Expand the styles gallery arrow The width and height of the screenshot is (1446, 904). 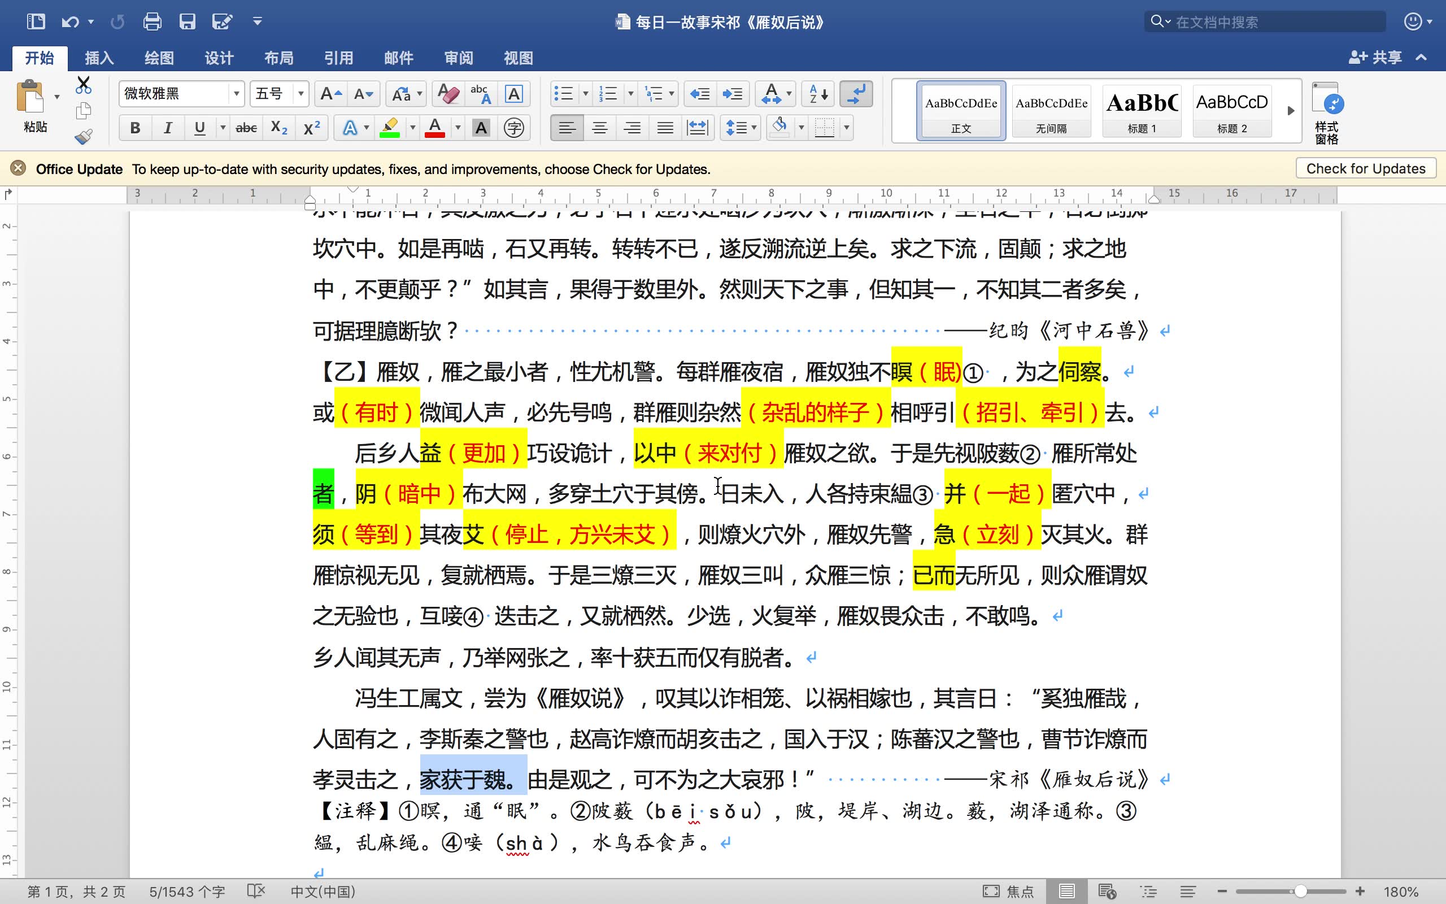1291,111
